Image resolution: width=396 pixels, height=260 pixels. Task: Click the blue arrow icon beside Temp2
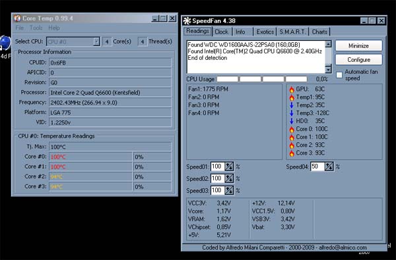point(292,105)
